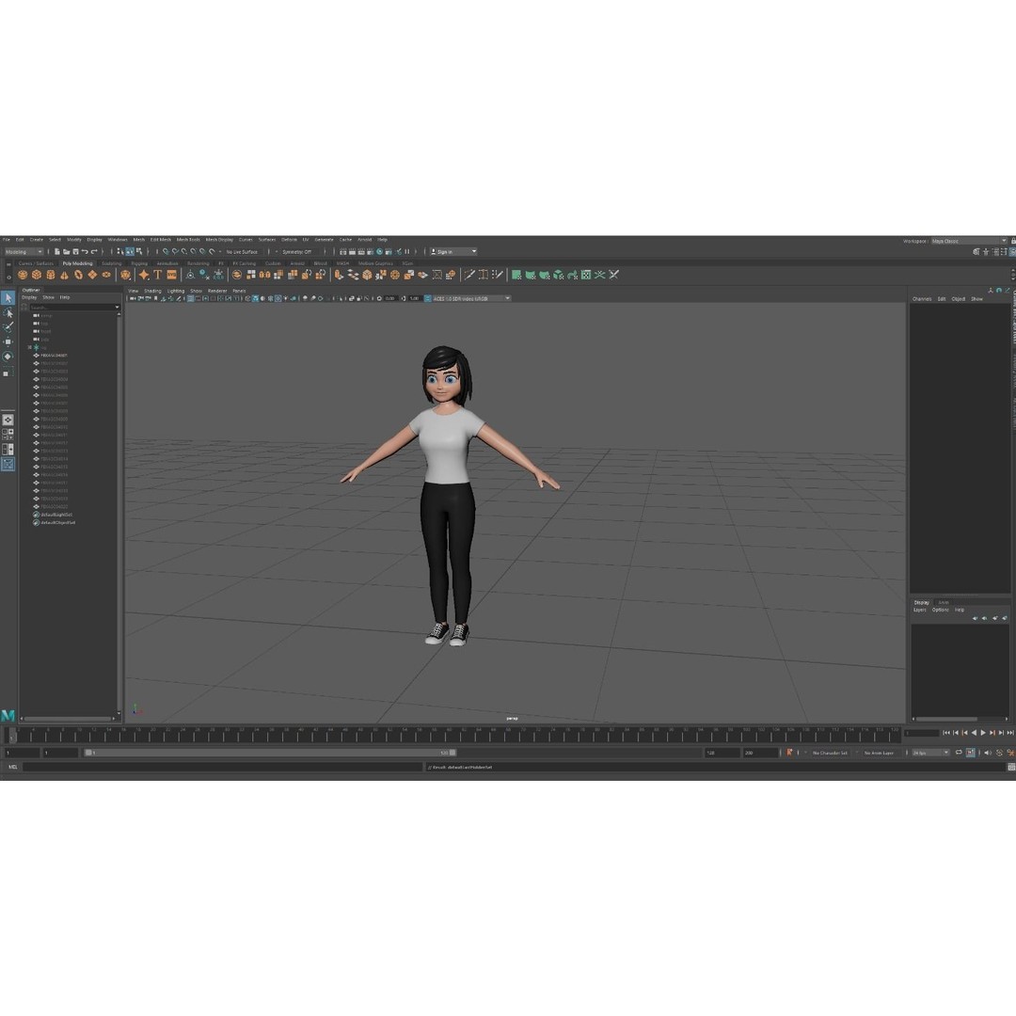
Task: Enable snap to grid magnet
Action: (167, 251)
